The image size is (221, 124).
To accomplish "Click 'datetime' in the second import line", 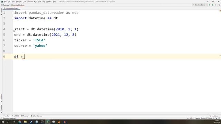I will [37, 18].
